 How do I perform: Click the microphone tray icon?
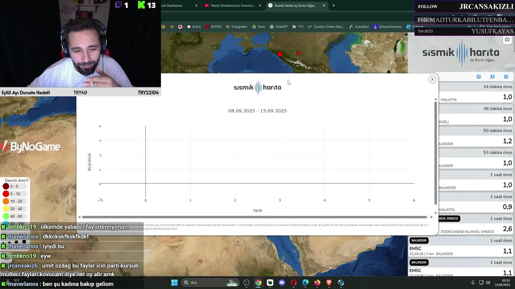tap(473, 283)
